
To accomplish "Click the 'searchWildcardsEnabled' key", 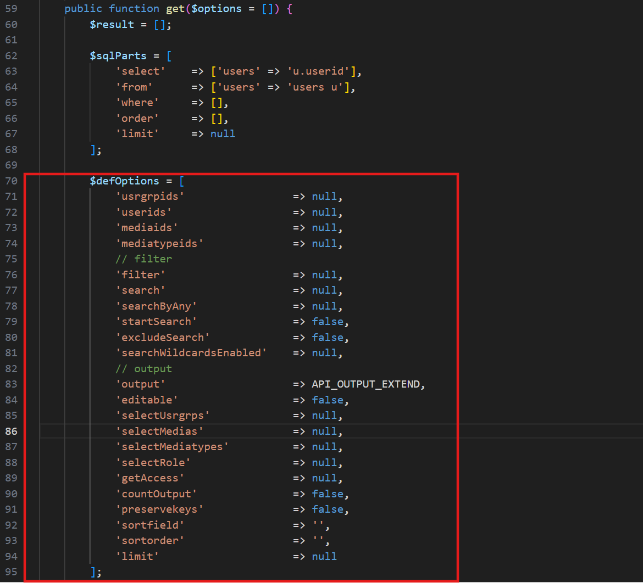I will point(191,353).
